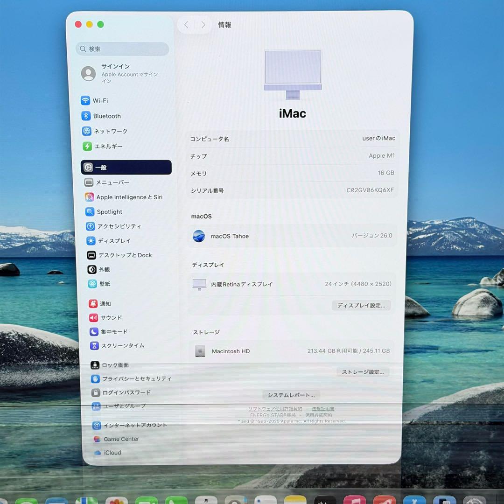Click the システムレポート... button
This screenshot has width=504, height=504.
click(x=291, y=395)
